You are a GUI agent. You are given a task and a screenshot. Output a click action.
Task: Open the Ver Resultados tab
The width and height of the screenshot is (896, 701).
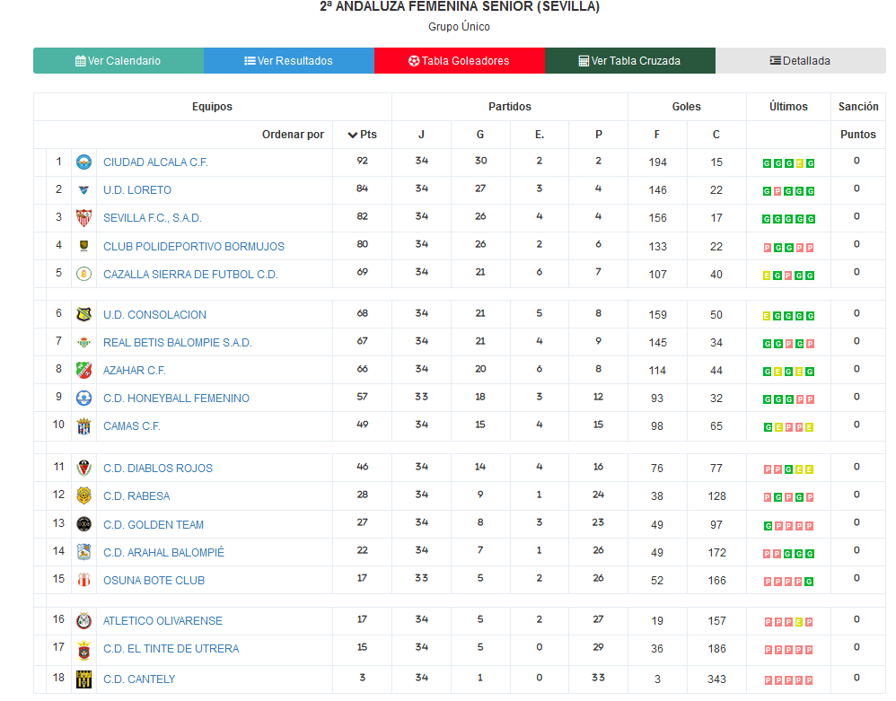click(x=288, y=60)
